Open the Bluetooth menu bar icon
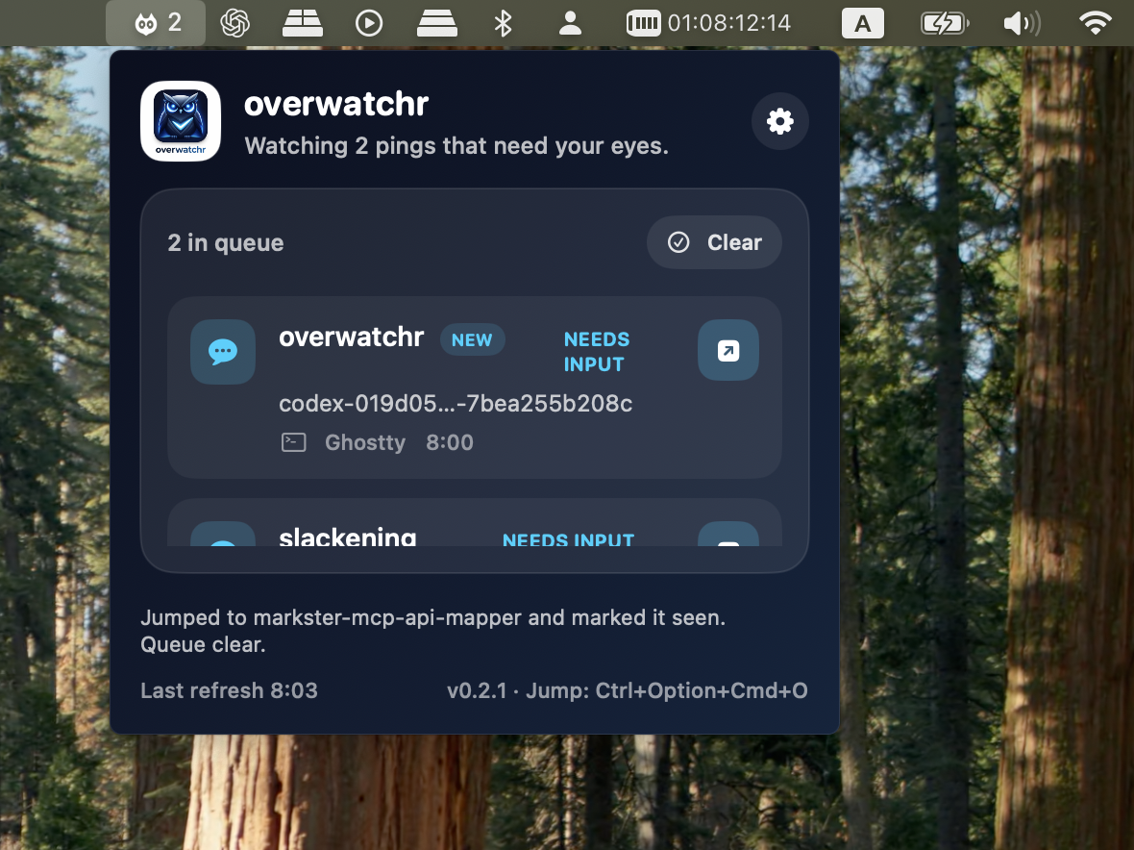This screenshot has height=850, width=1134. (x=504, y=22)
